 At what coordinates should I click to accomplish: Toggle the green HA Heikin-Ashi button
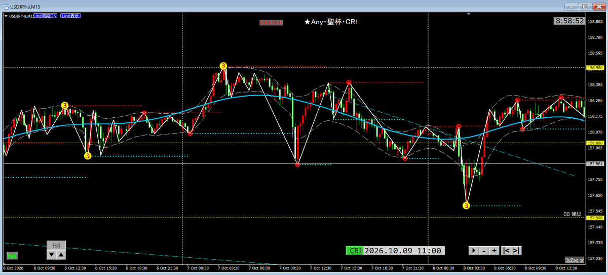pyautogui.click(x=11, y=256)
